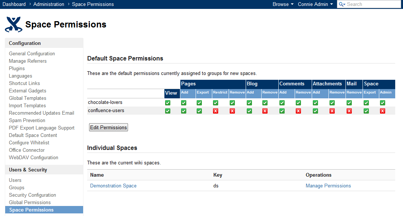Click confluence-users Pages Export check icon

click(199, 111)
